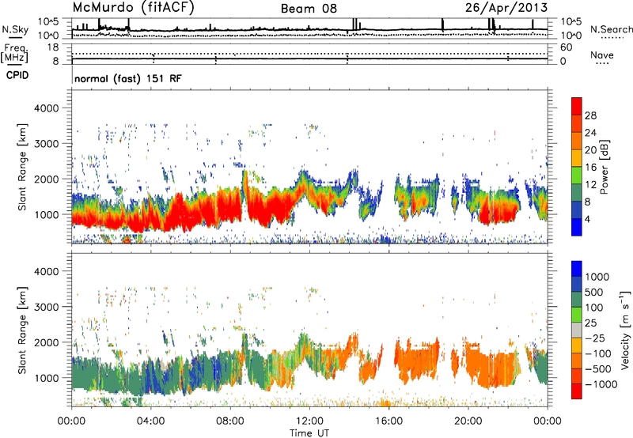Click the '1000' velocity scale value
This screenshot has width=633, height=438.
[x=597, y=277]
